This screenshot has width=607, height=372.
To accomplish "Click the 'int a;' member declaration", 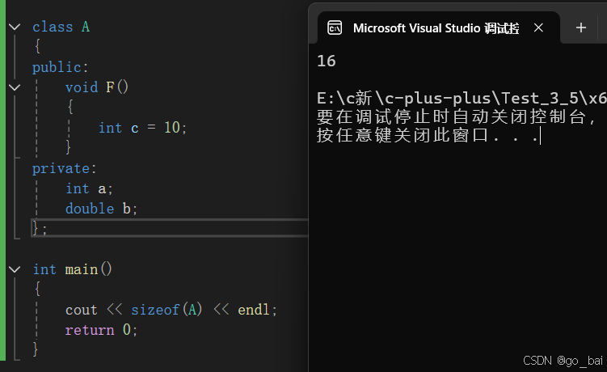I will (89, 188).
